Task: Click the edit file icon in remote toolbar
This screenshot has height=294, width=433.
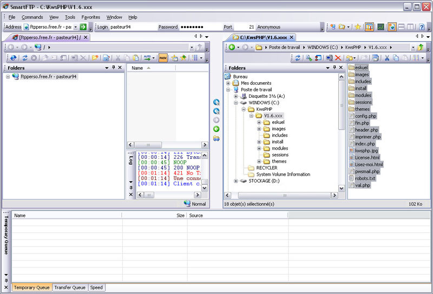Action: (x=106, y=58)
